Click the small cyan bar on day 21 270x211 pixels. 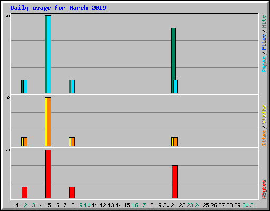tap(176, 87)
